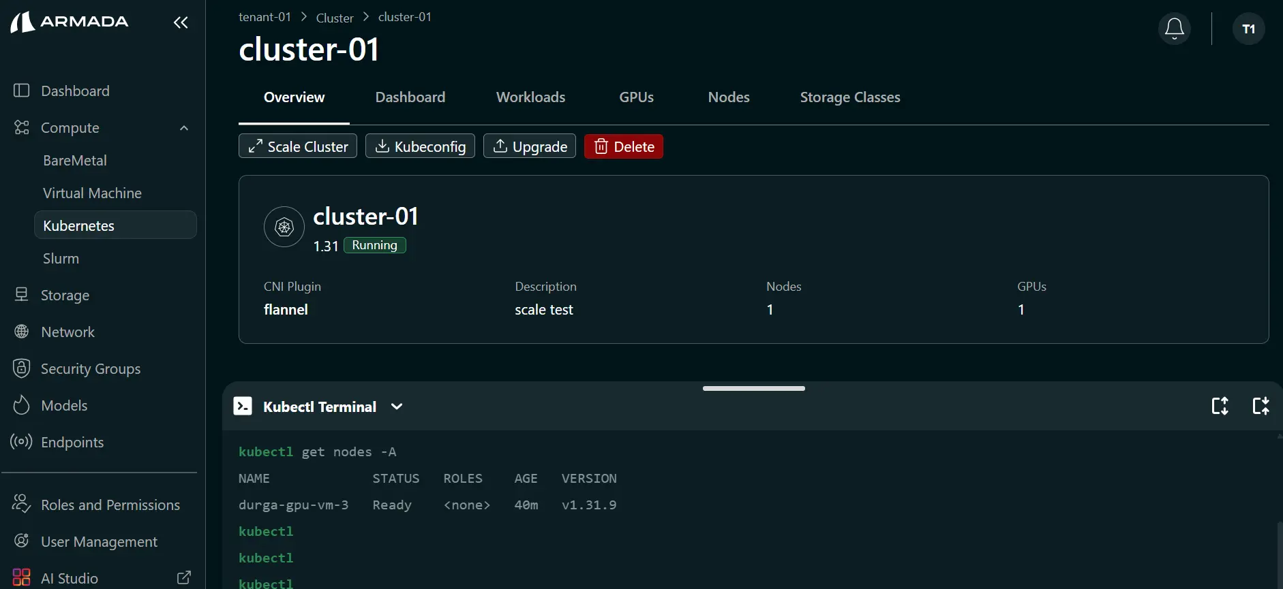Screen dimensions: 1283x589
Task: Open the Nodes tab
Action: click(x=729, y=97)
